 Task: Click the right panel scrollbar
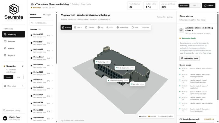218,56
